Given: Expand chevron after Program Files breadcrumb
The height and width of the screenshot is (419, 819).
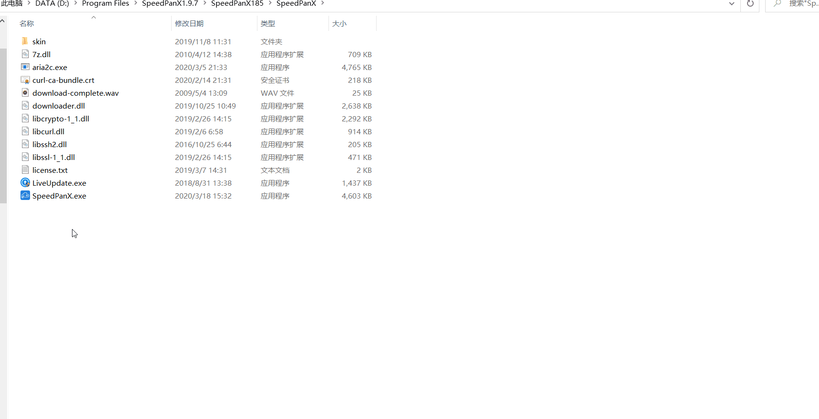Looking at the screenshot, I should 135,3.
